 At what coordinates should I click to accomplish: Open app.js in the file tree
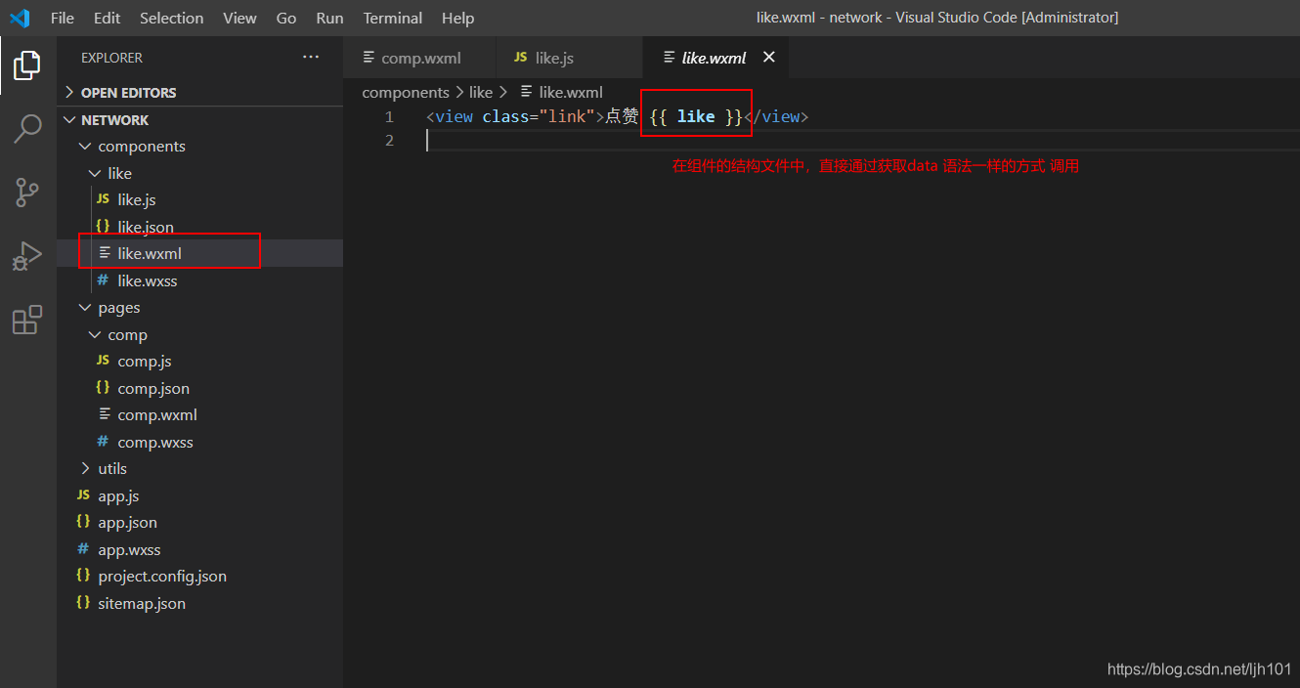pos(199,495)
